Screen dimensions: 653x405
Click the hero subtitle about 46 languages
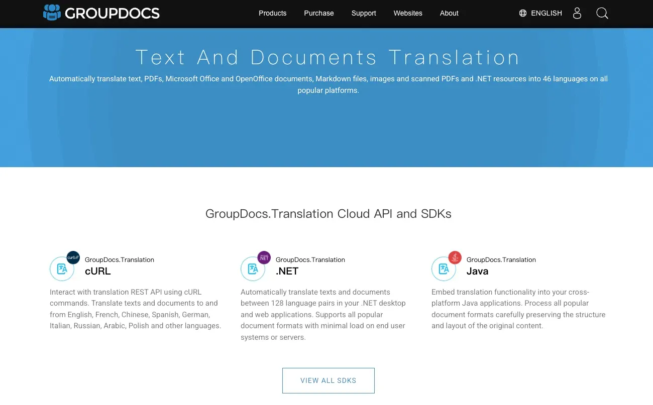point(329,85)
